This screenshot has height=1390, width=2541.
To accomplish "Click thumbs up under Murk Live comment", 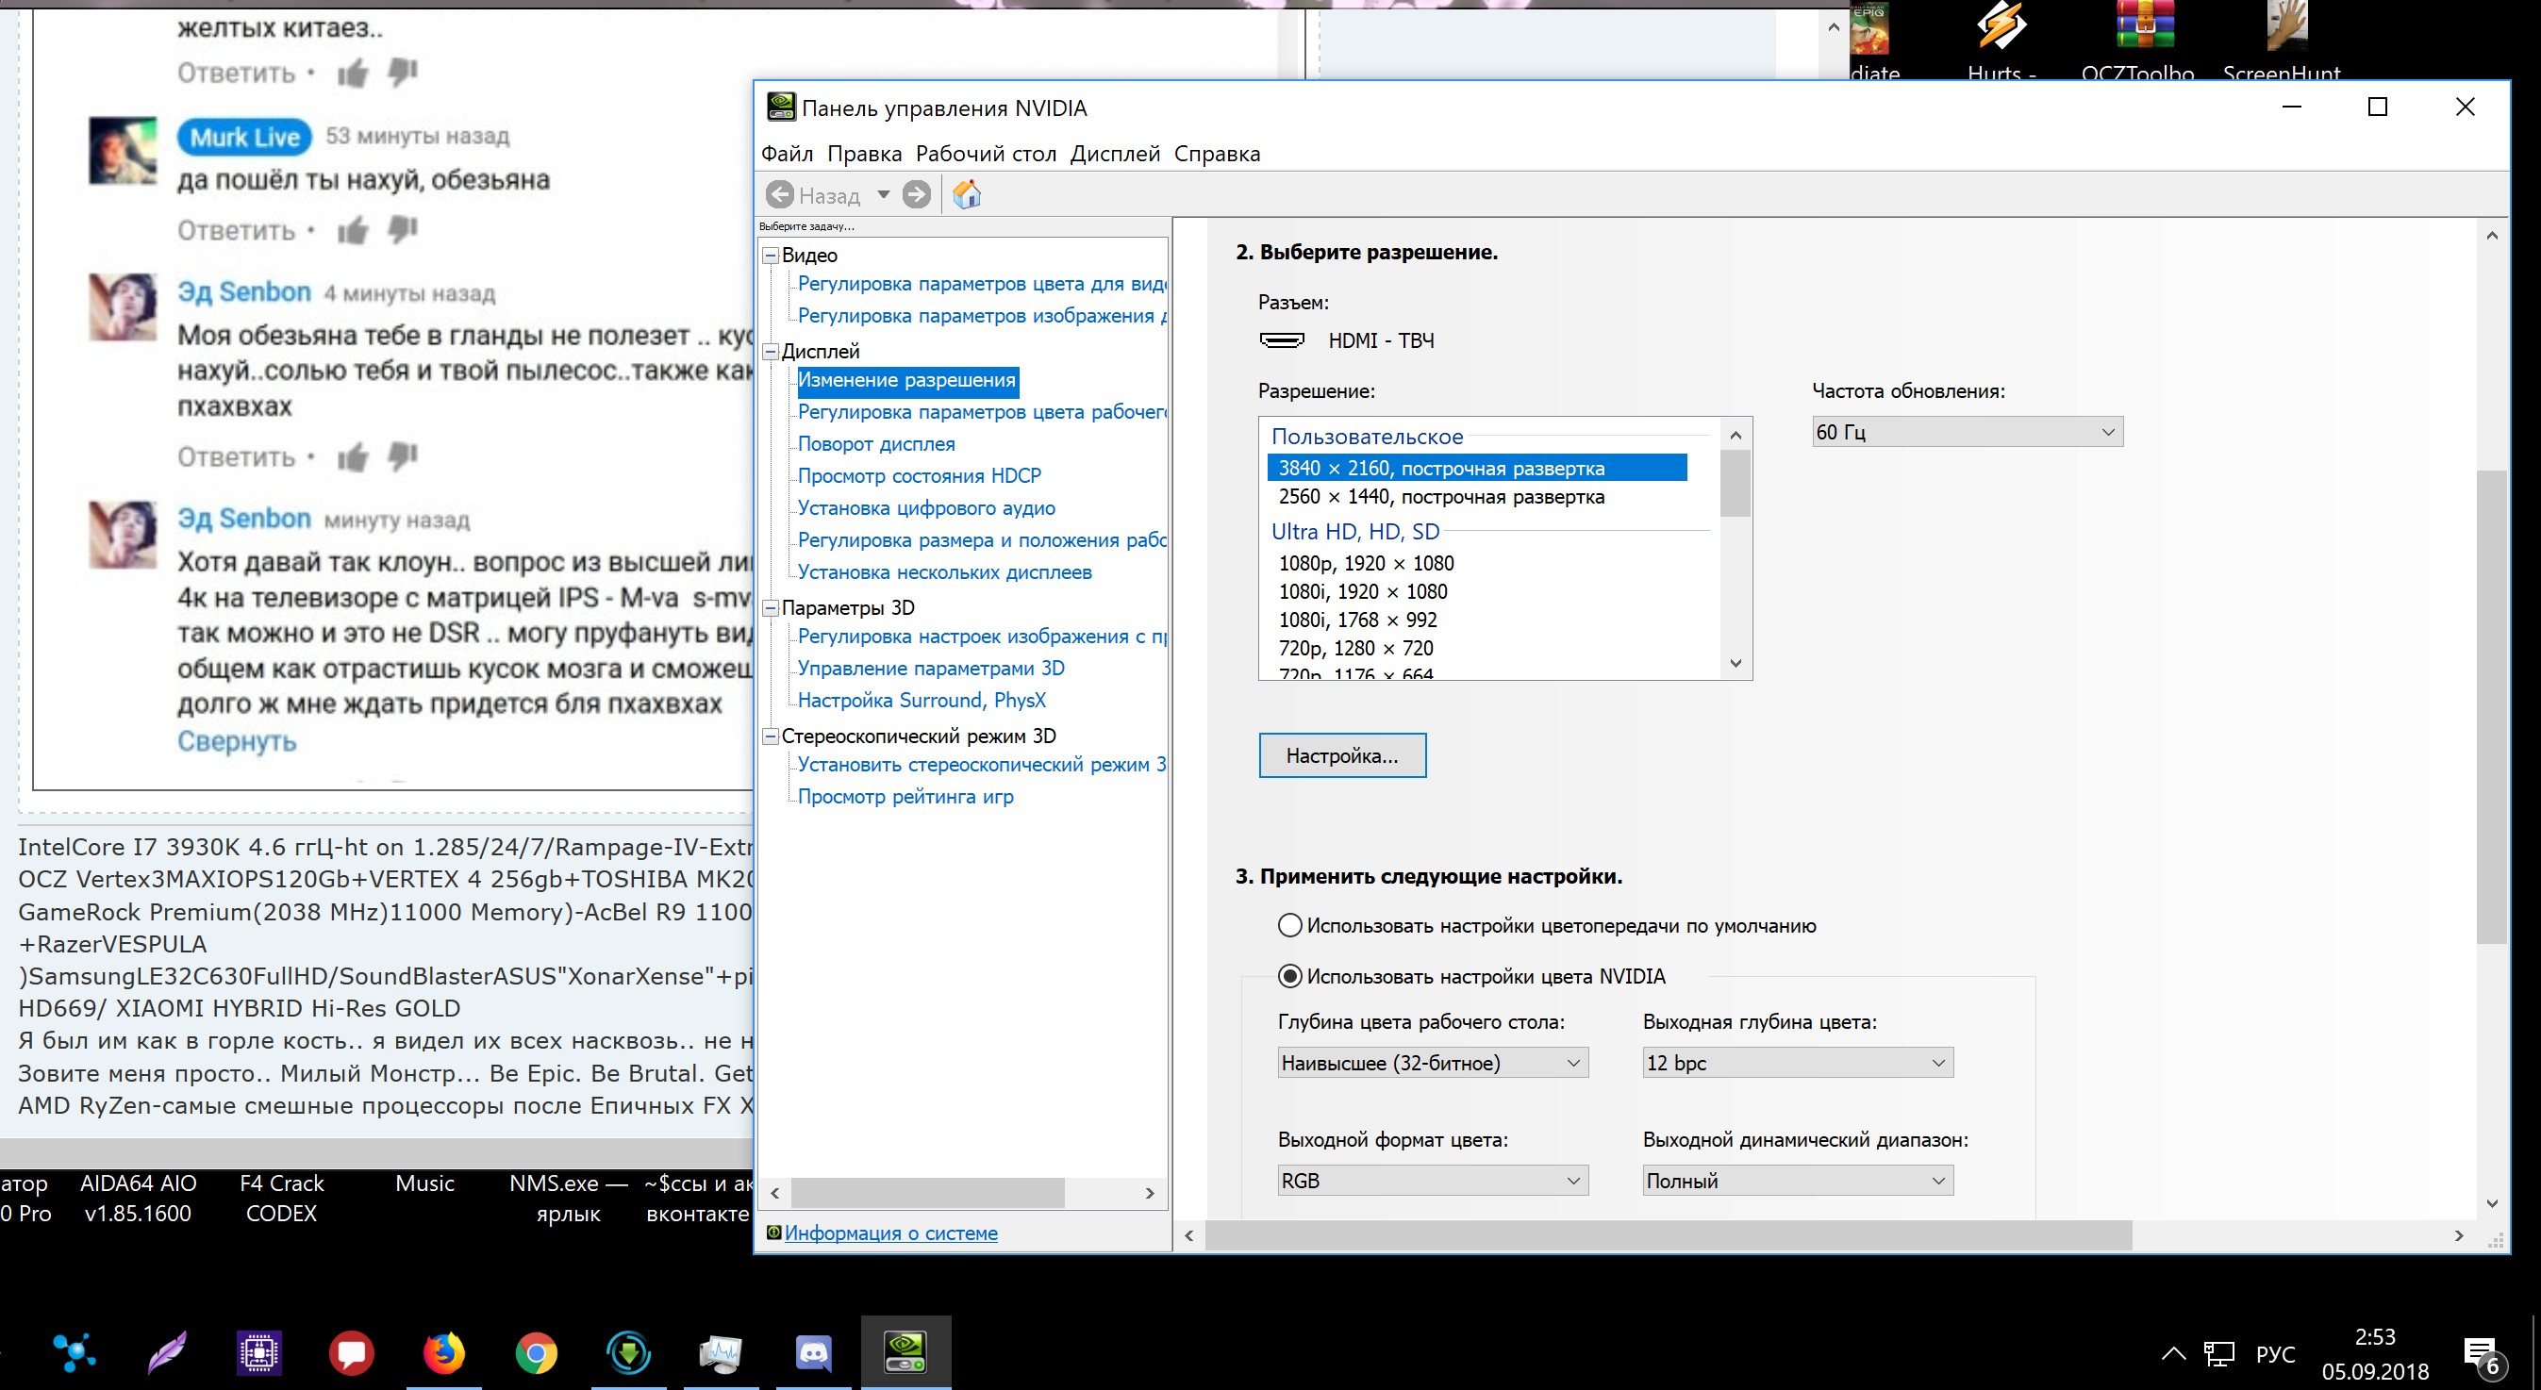I will pos(352,230).
